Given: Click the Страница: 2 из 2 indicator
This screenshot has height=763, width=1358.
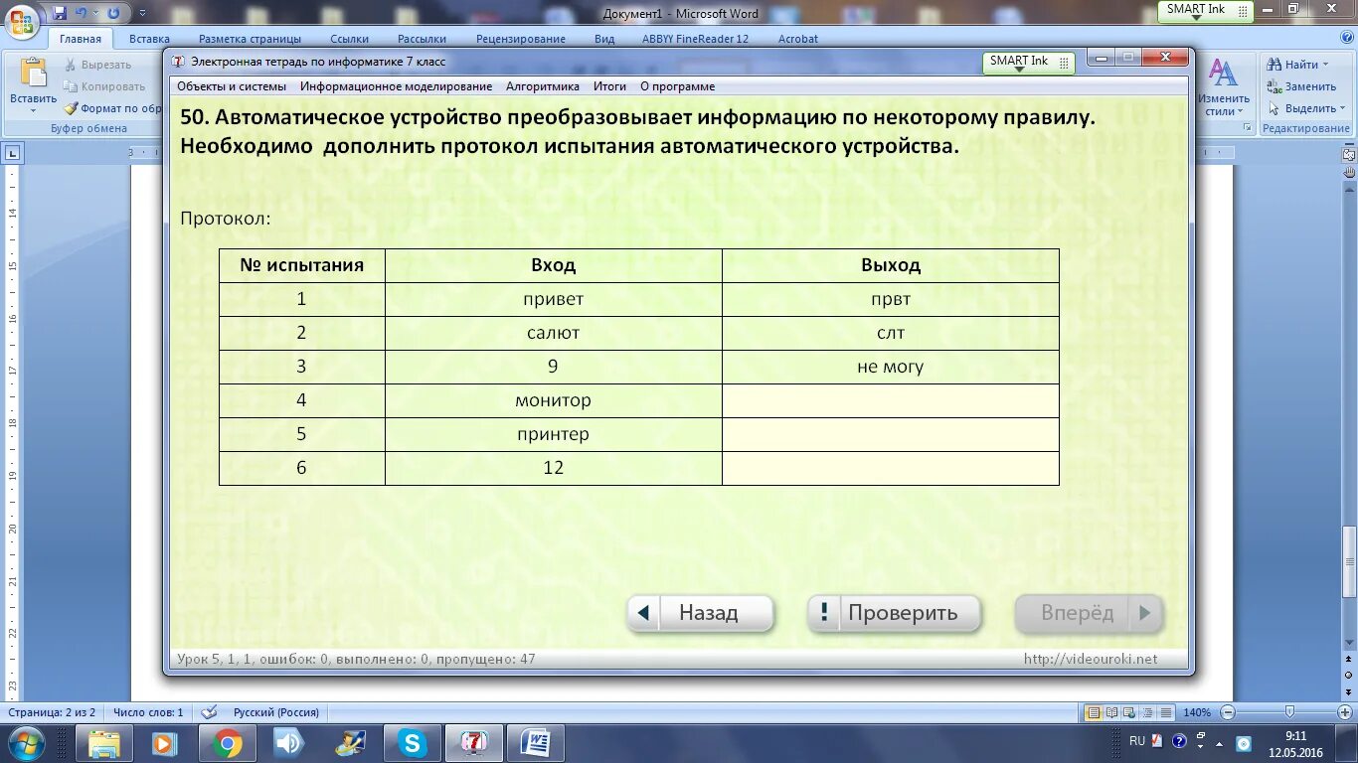Looking at the screenshot, I should point(52,712).
